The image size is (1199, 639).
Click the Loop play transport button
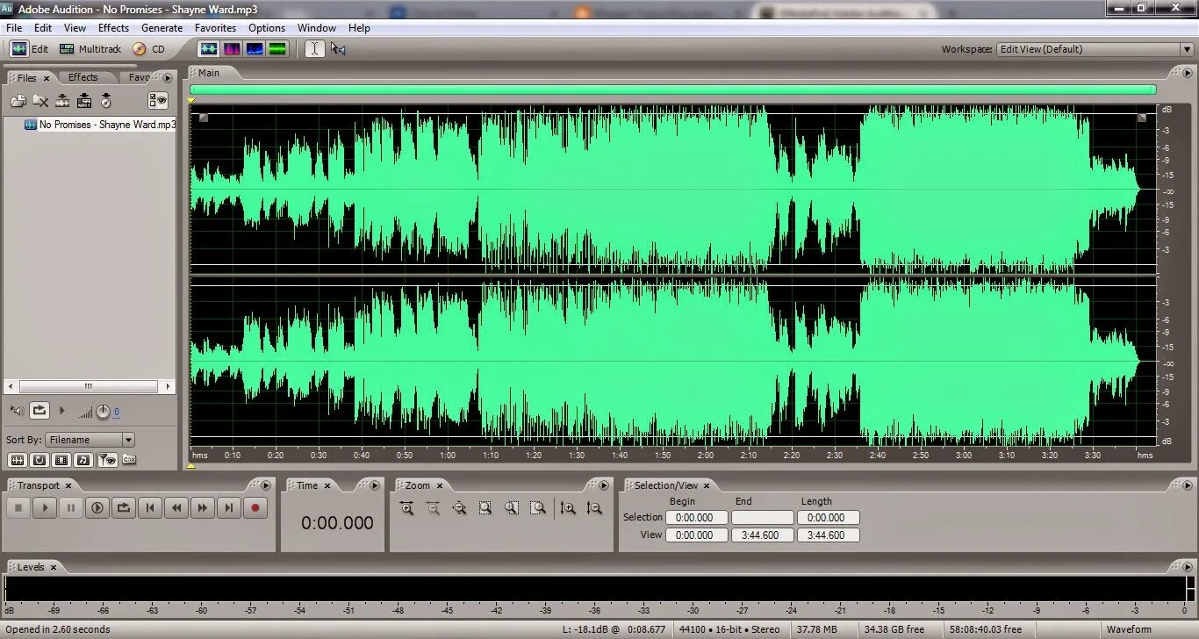coord(124,507)
